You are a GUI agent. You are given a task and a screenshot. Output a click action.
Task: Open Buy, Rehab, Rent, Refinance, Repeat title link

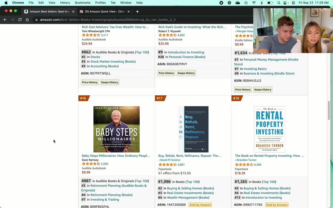coord(190,156)
